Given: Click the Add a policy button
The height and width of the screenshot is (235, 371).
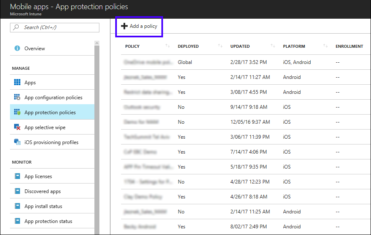Looking at the screenshot, I should [x=139, y=26].
